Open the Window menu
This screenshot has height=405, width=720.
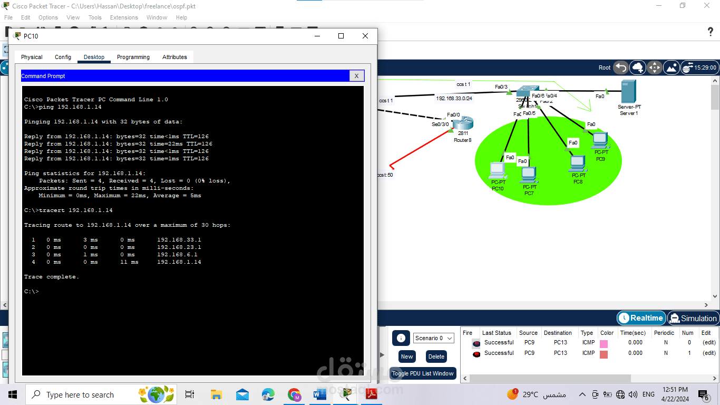pos(157,17)
